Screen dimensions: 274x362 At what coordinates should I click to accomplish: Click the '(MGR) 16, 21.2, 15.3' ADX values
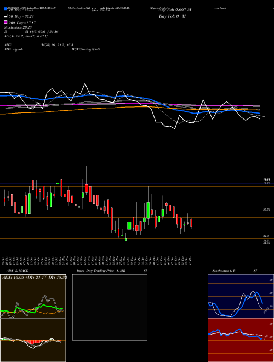tap(57, 45)
